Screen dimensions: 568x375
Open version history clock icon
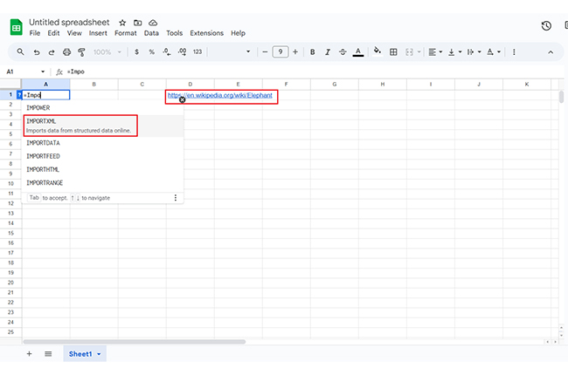pos(546,26)
